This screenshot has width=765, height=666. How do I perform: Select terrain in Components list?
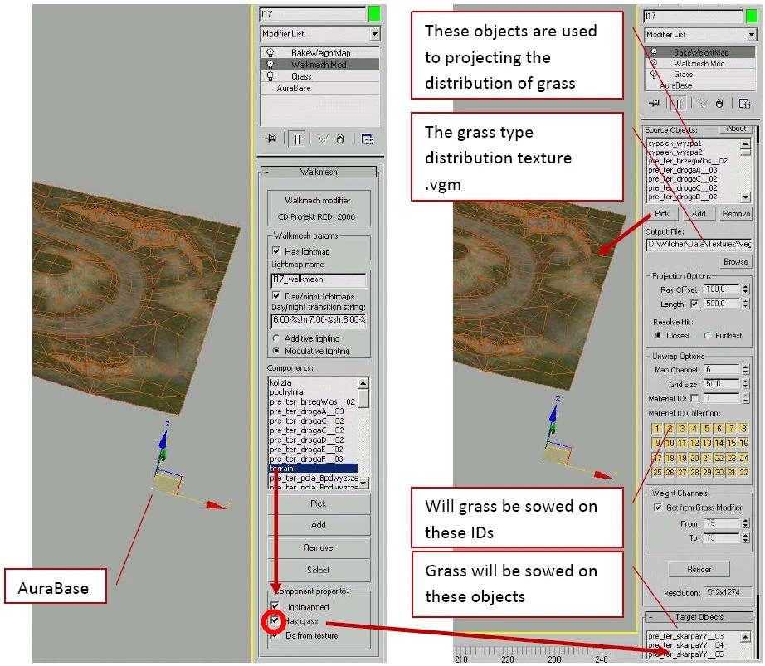click(313, 468)
